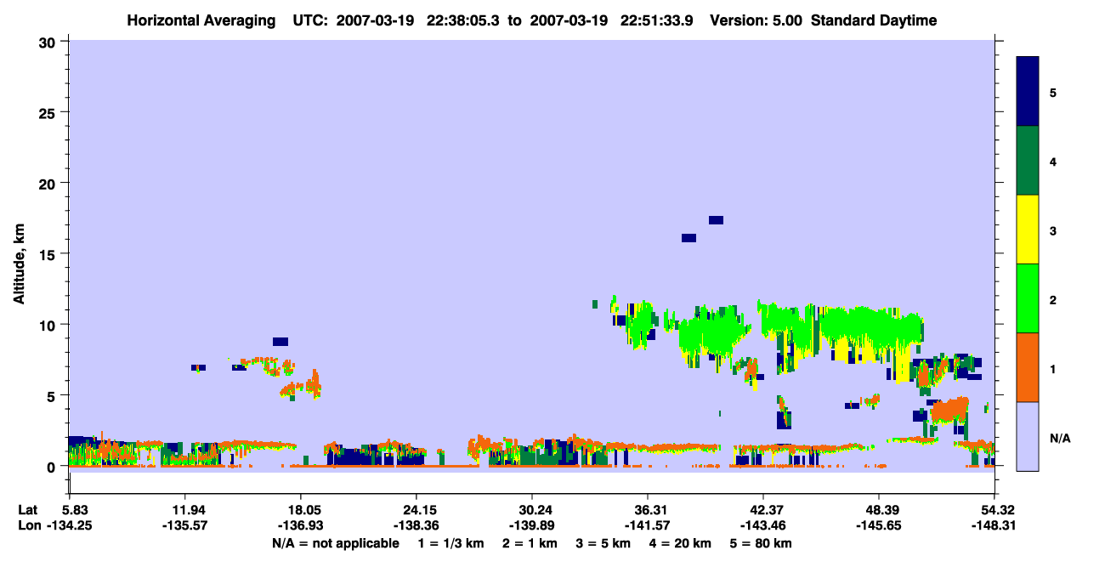Click the dark blue feature near 16 km
This screenshot has height=567, width=1105.
tap(688, 238)
